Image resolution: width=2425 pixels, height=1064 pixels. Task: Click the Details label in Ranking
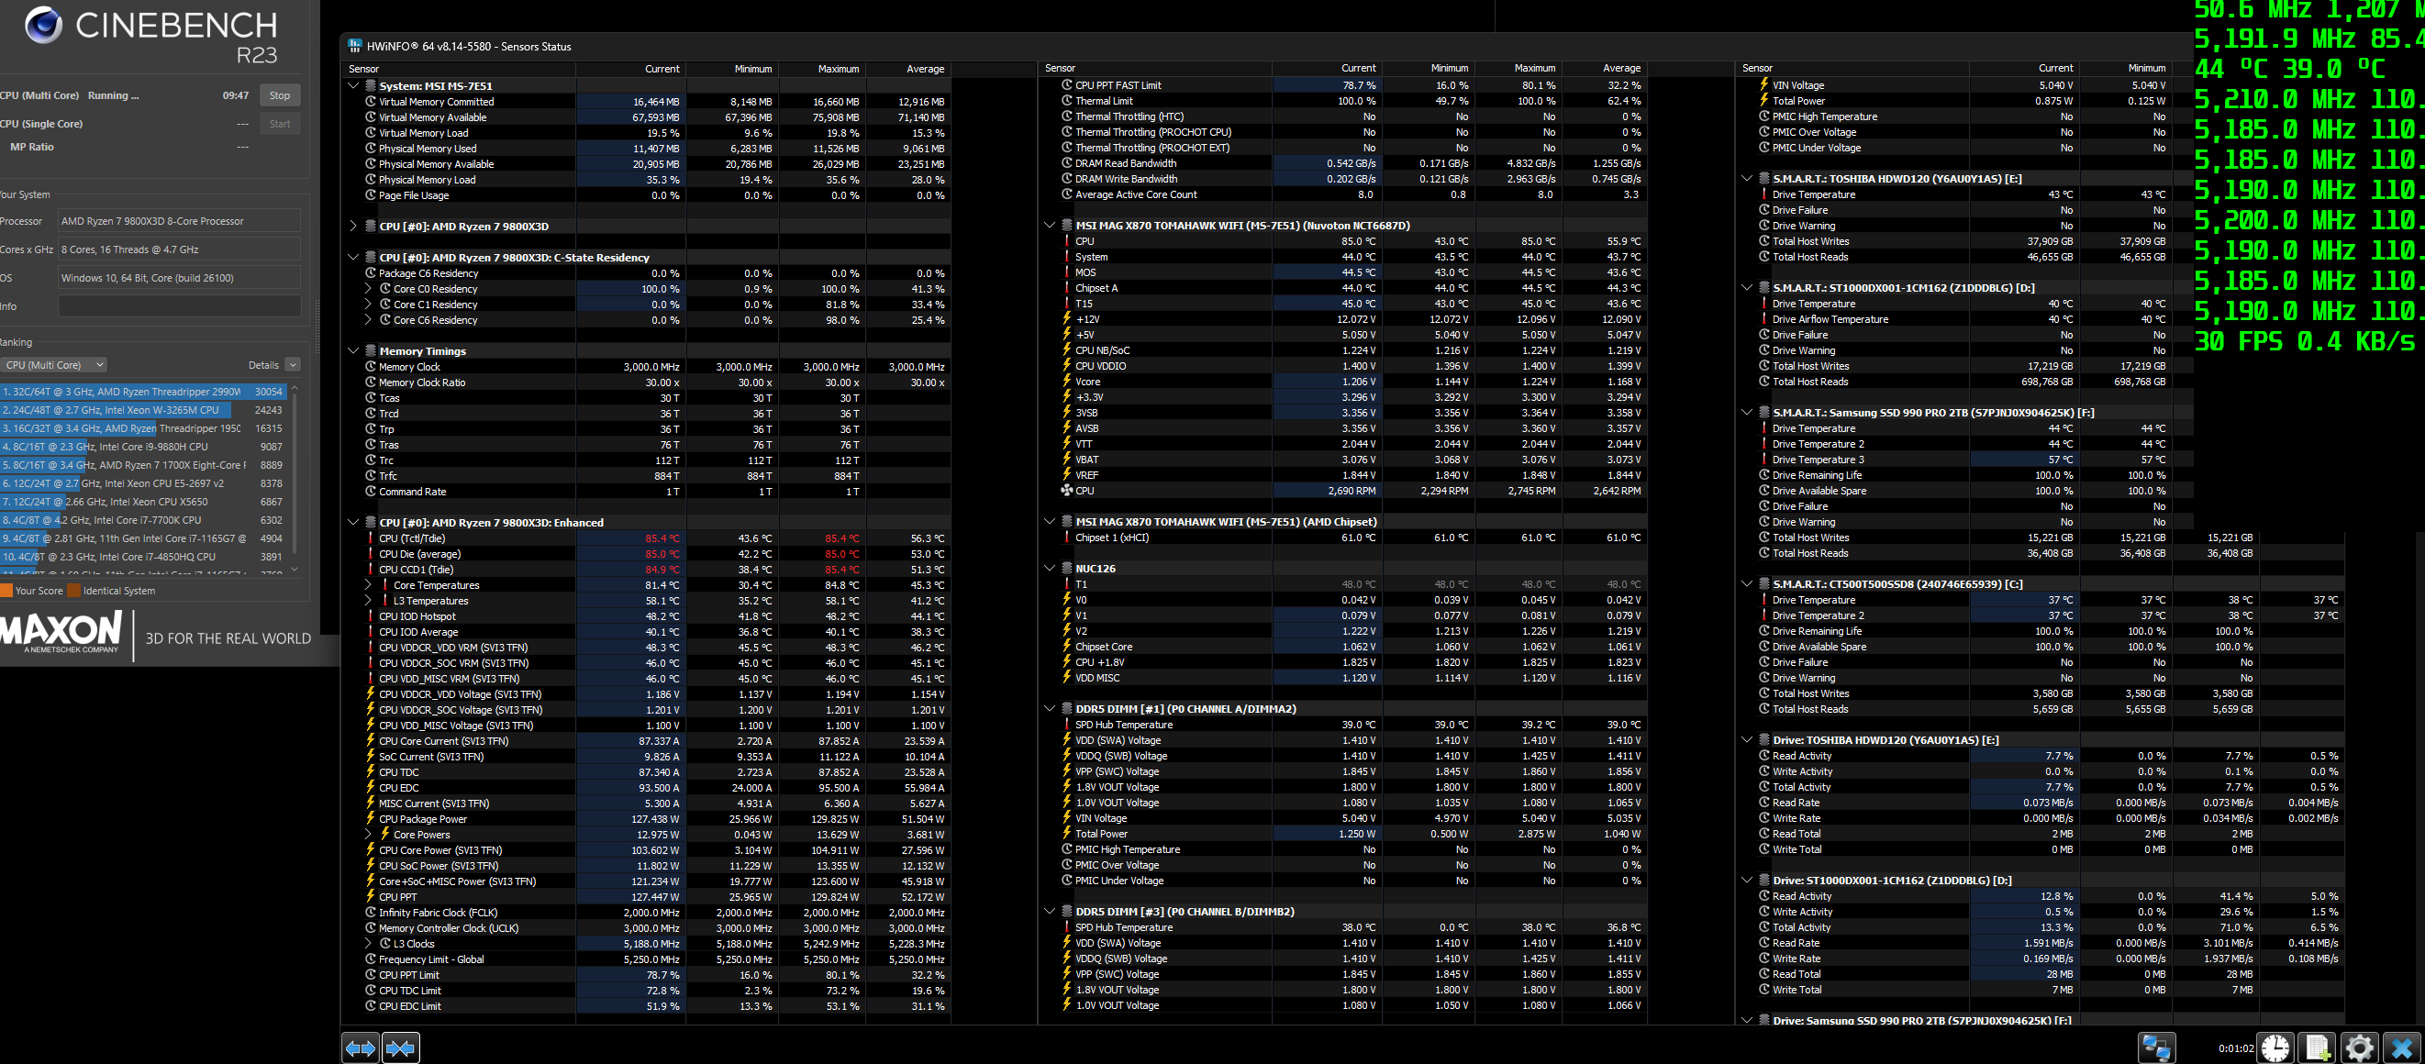click(x=262, y=365)
